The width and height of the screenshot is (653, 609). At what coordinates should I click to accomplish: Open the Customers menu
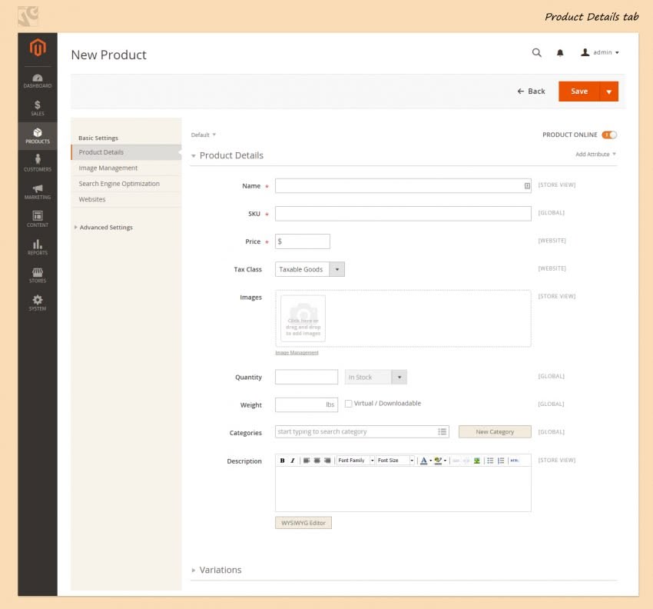38,163
